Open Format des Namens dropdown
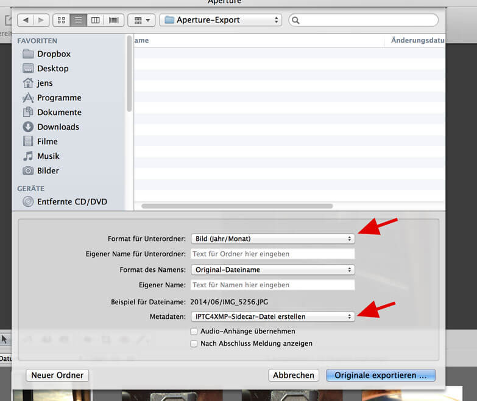The image size is (477, 401). point(272,270)
